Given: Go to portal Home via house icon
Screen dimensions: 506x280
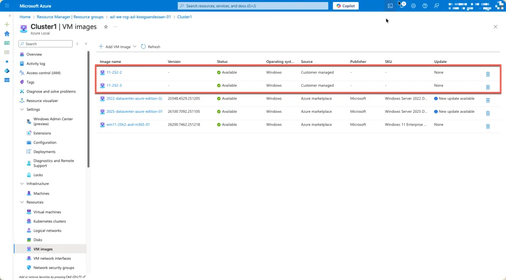Looking at the screenshot, I should click(7, 34).
